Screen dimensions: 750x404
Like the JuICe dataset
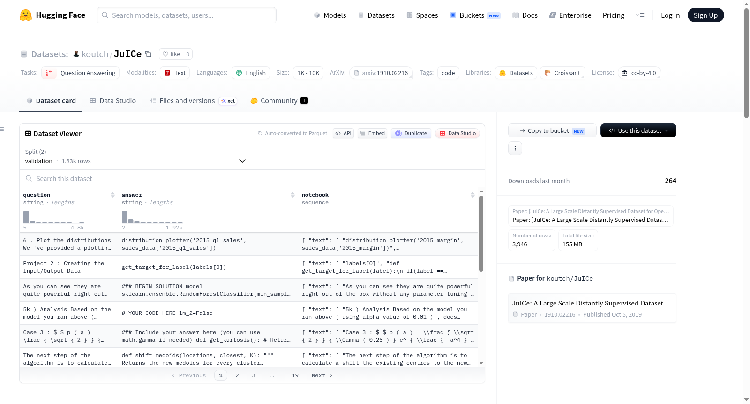[171, 54]
